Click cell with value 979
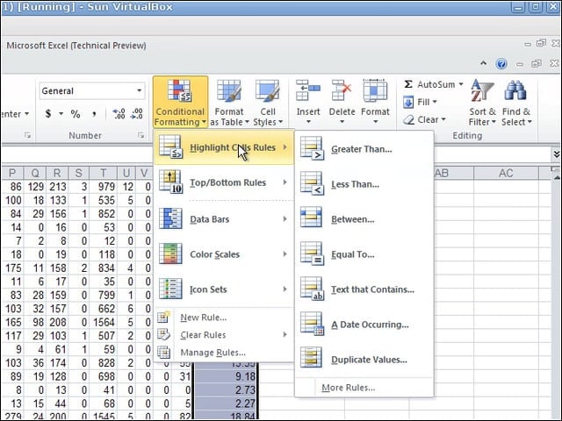The height and width of the screenshot is (421, 562). tap(104, 187)
